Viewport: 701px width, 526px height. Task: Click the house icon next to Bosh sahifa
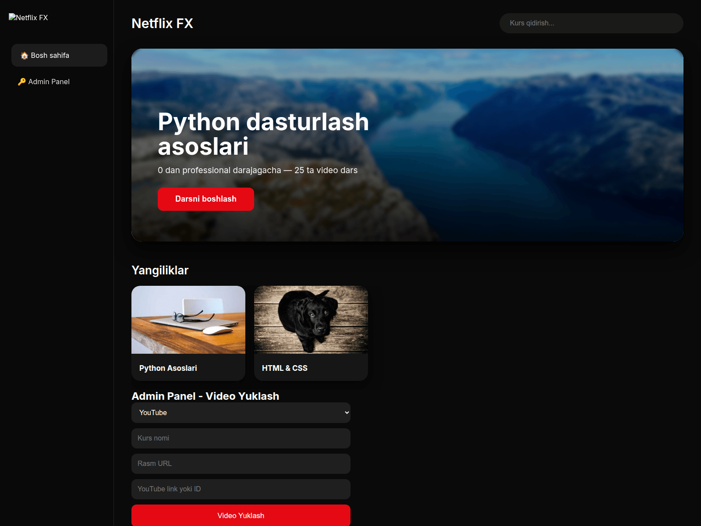[x=23, y=55]
